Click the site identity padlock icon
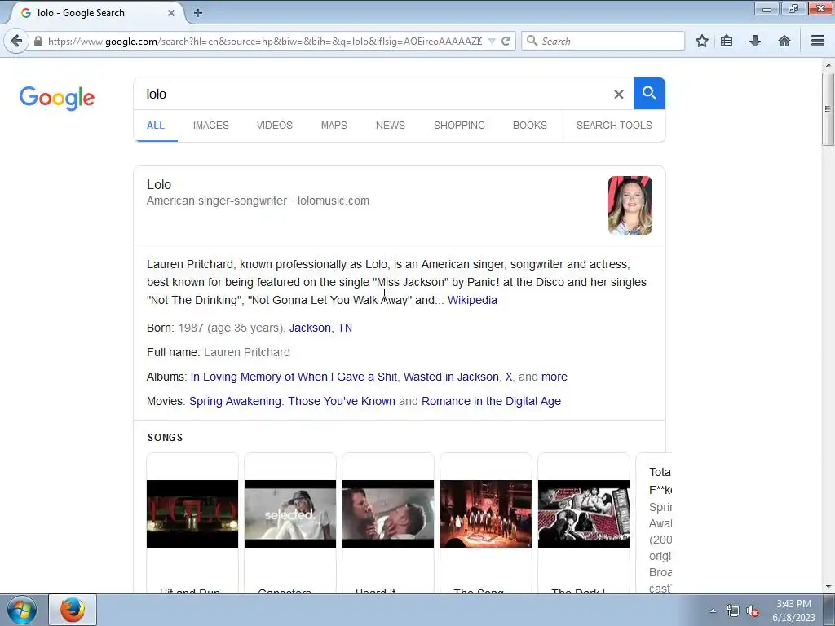This screenshot has height=626, width=835. tap(38, 41)
